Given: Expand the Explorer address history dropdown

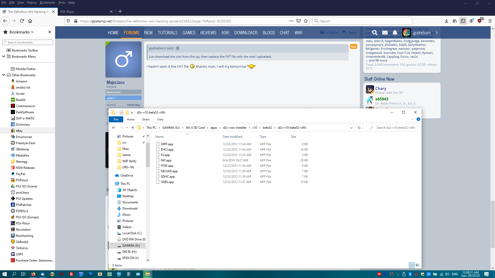Looking at the screenshot, I should click(351, 128).
